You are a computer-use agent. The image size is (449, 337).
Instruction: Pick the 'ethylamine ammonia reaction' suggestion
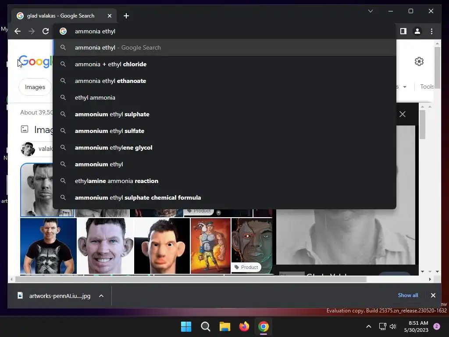click(224, 181)
